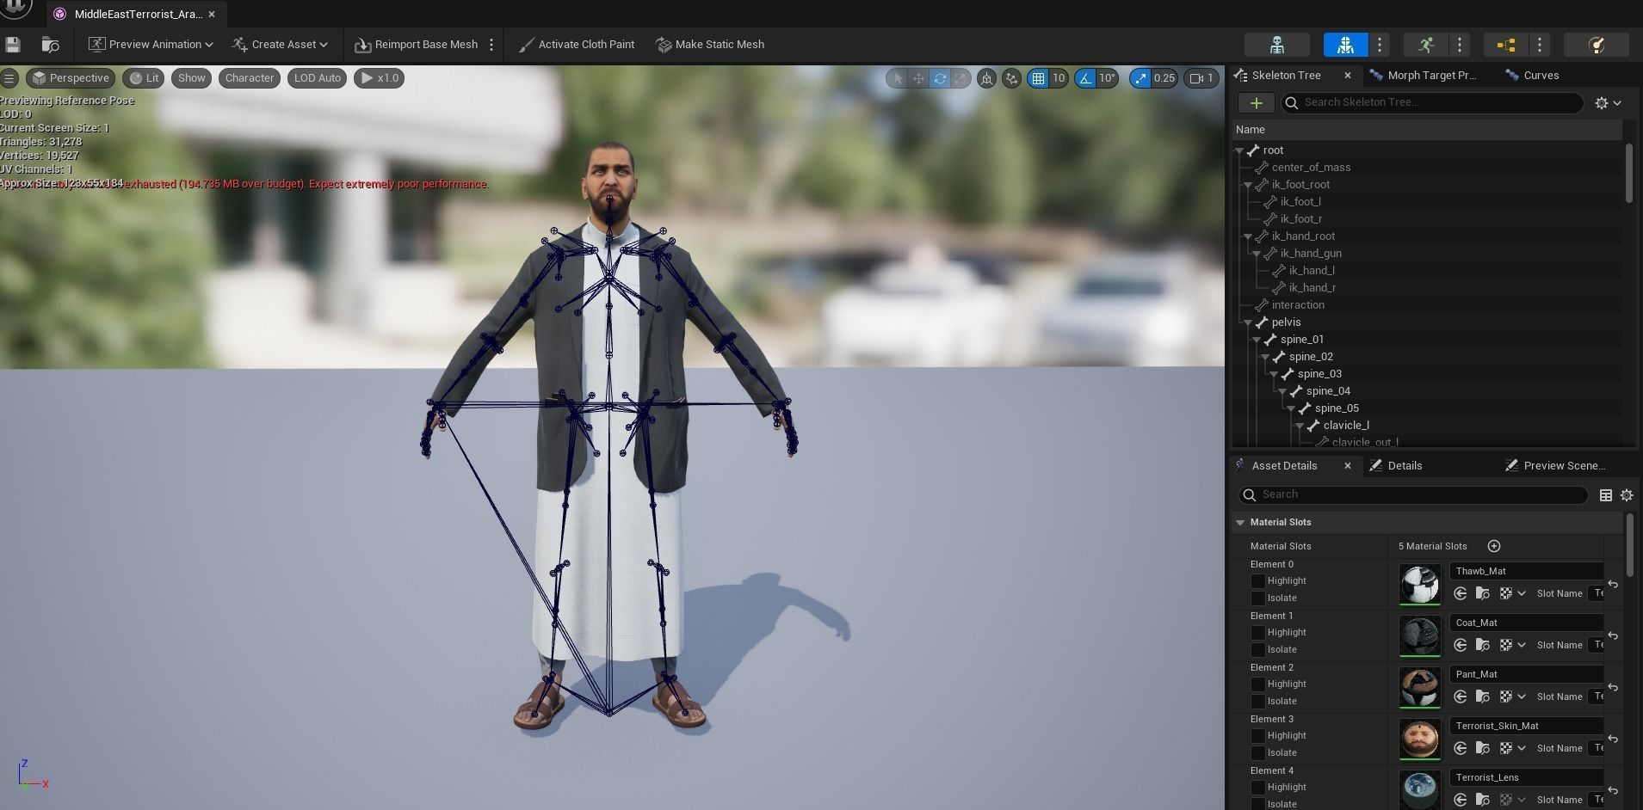Open Skeleton editor mode skeleton icon
Viewport: 1643px width, 810px height.
click(x=1277, y=45)
